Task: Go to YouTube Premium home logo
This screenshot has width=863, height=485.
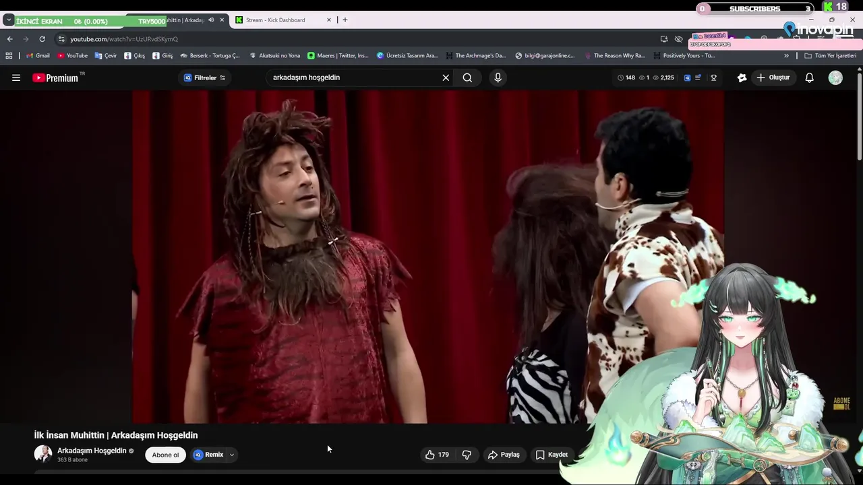Action: tap(55, 77)
